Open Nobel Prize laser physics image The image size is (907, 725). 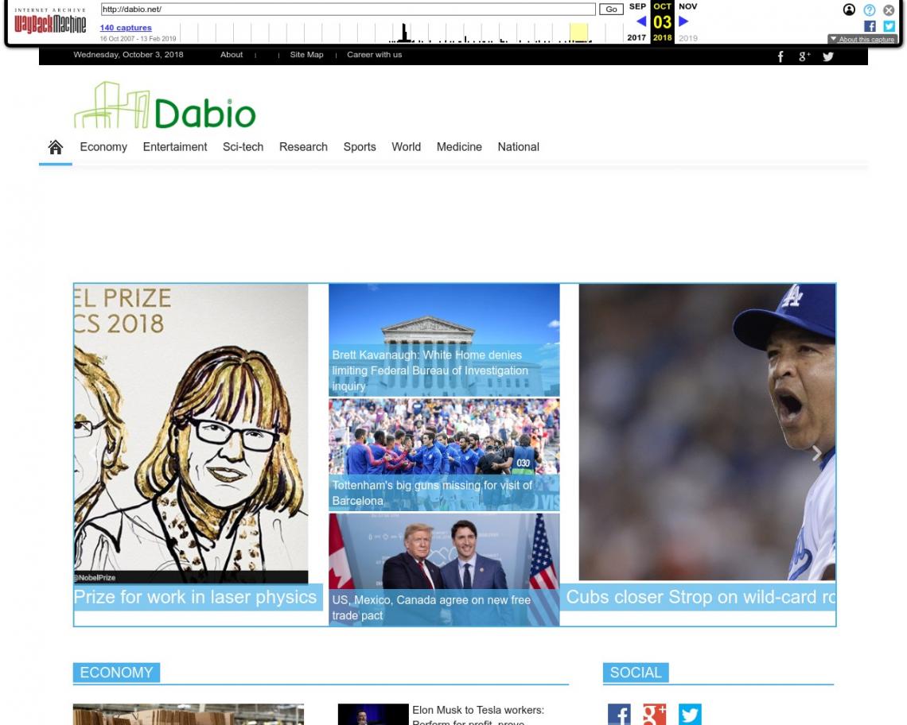191,433
